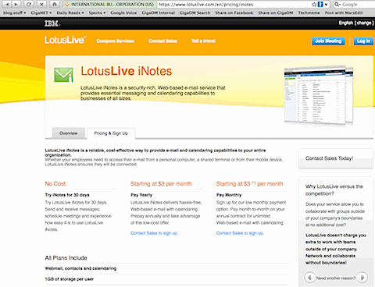Expand the blog.stuff bookmarks folder
The height and width of the screenshot is (287, 375).
pos(14,12)
